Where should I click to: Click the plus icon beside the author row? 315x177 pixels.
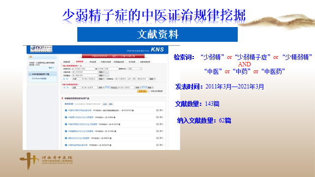(64, 79)
